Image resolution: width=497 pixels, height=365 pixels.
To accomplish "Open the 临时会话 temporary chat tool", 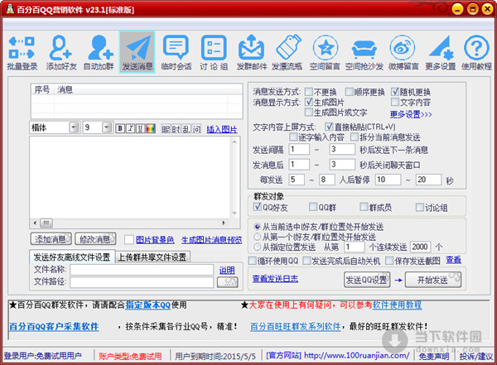I will click(176, 53).
